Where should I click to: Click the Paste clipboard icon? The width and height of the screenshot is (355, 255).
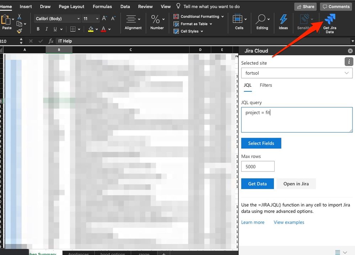coord(6,20)
